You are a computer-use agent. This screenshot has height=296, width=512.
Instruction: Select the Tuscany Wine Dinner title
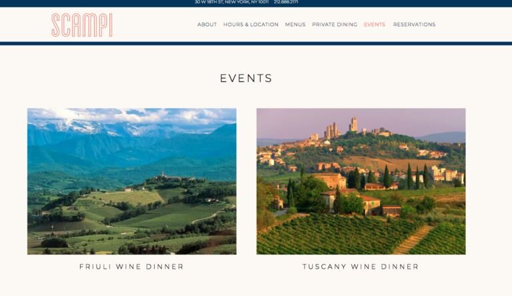click(361, 267)
